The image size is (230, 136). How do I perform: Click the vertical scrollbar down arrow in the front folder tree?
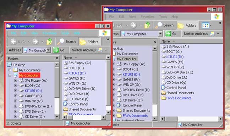click(57, 117)
